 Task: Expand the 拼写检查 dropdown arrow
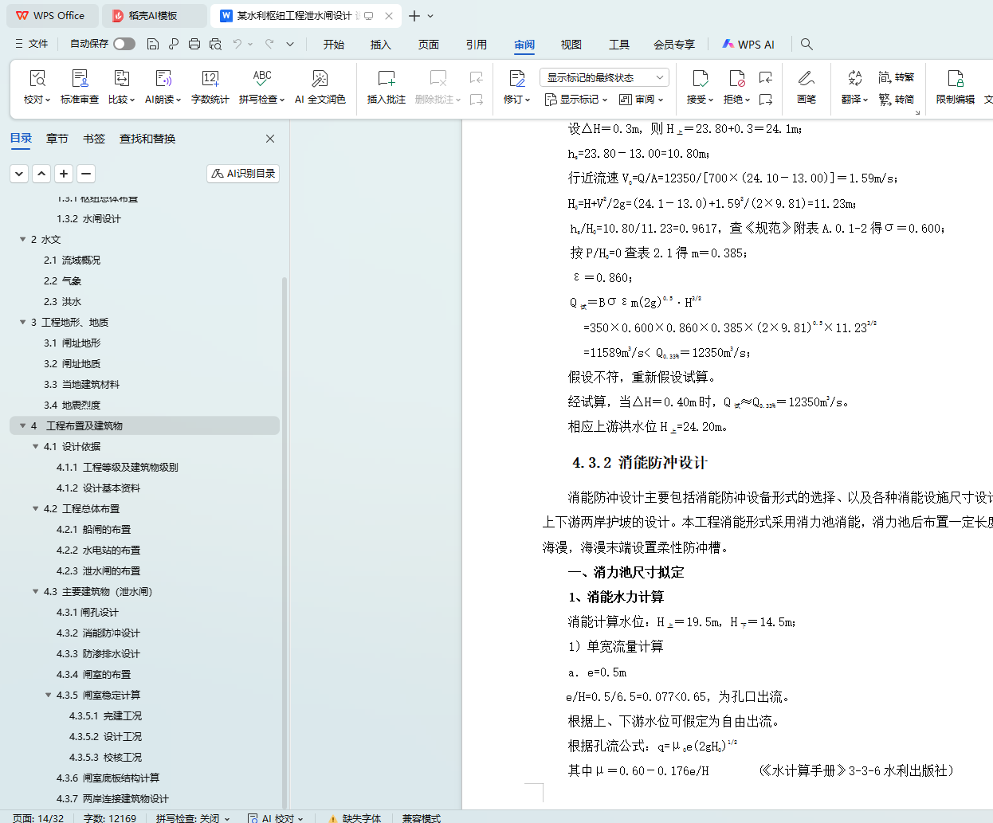[x=281, y=100]
